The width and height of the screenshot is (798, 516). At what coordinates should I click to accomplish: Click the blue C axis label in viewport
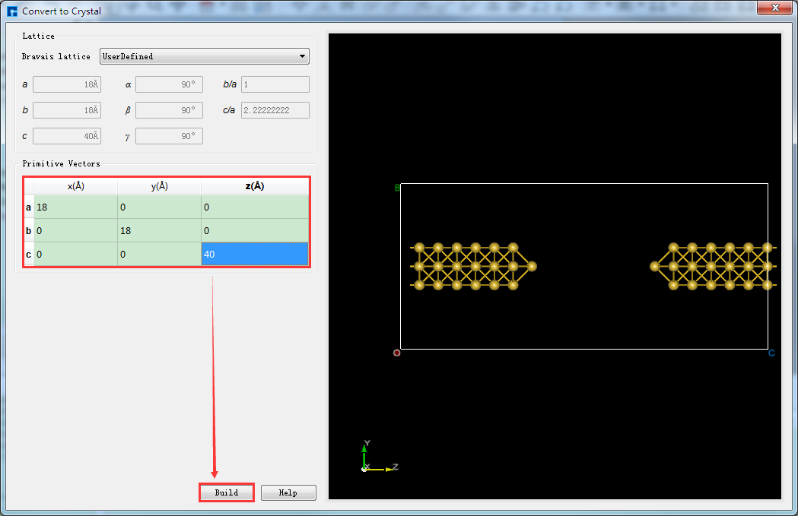(771, 353)
